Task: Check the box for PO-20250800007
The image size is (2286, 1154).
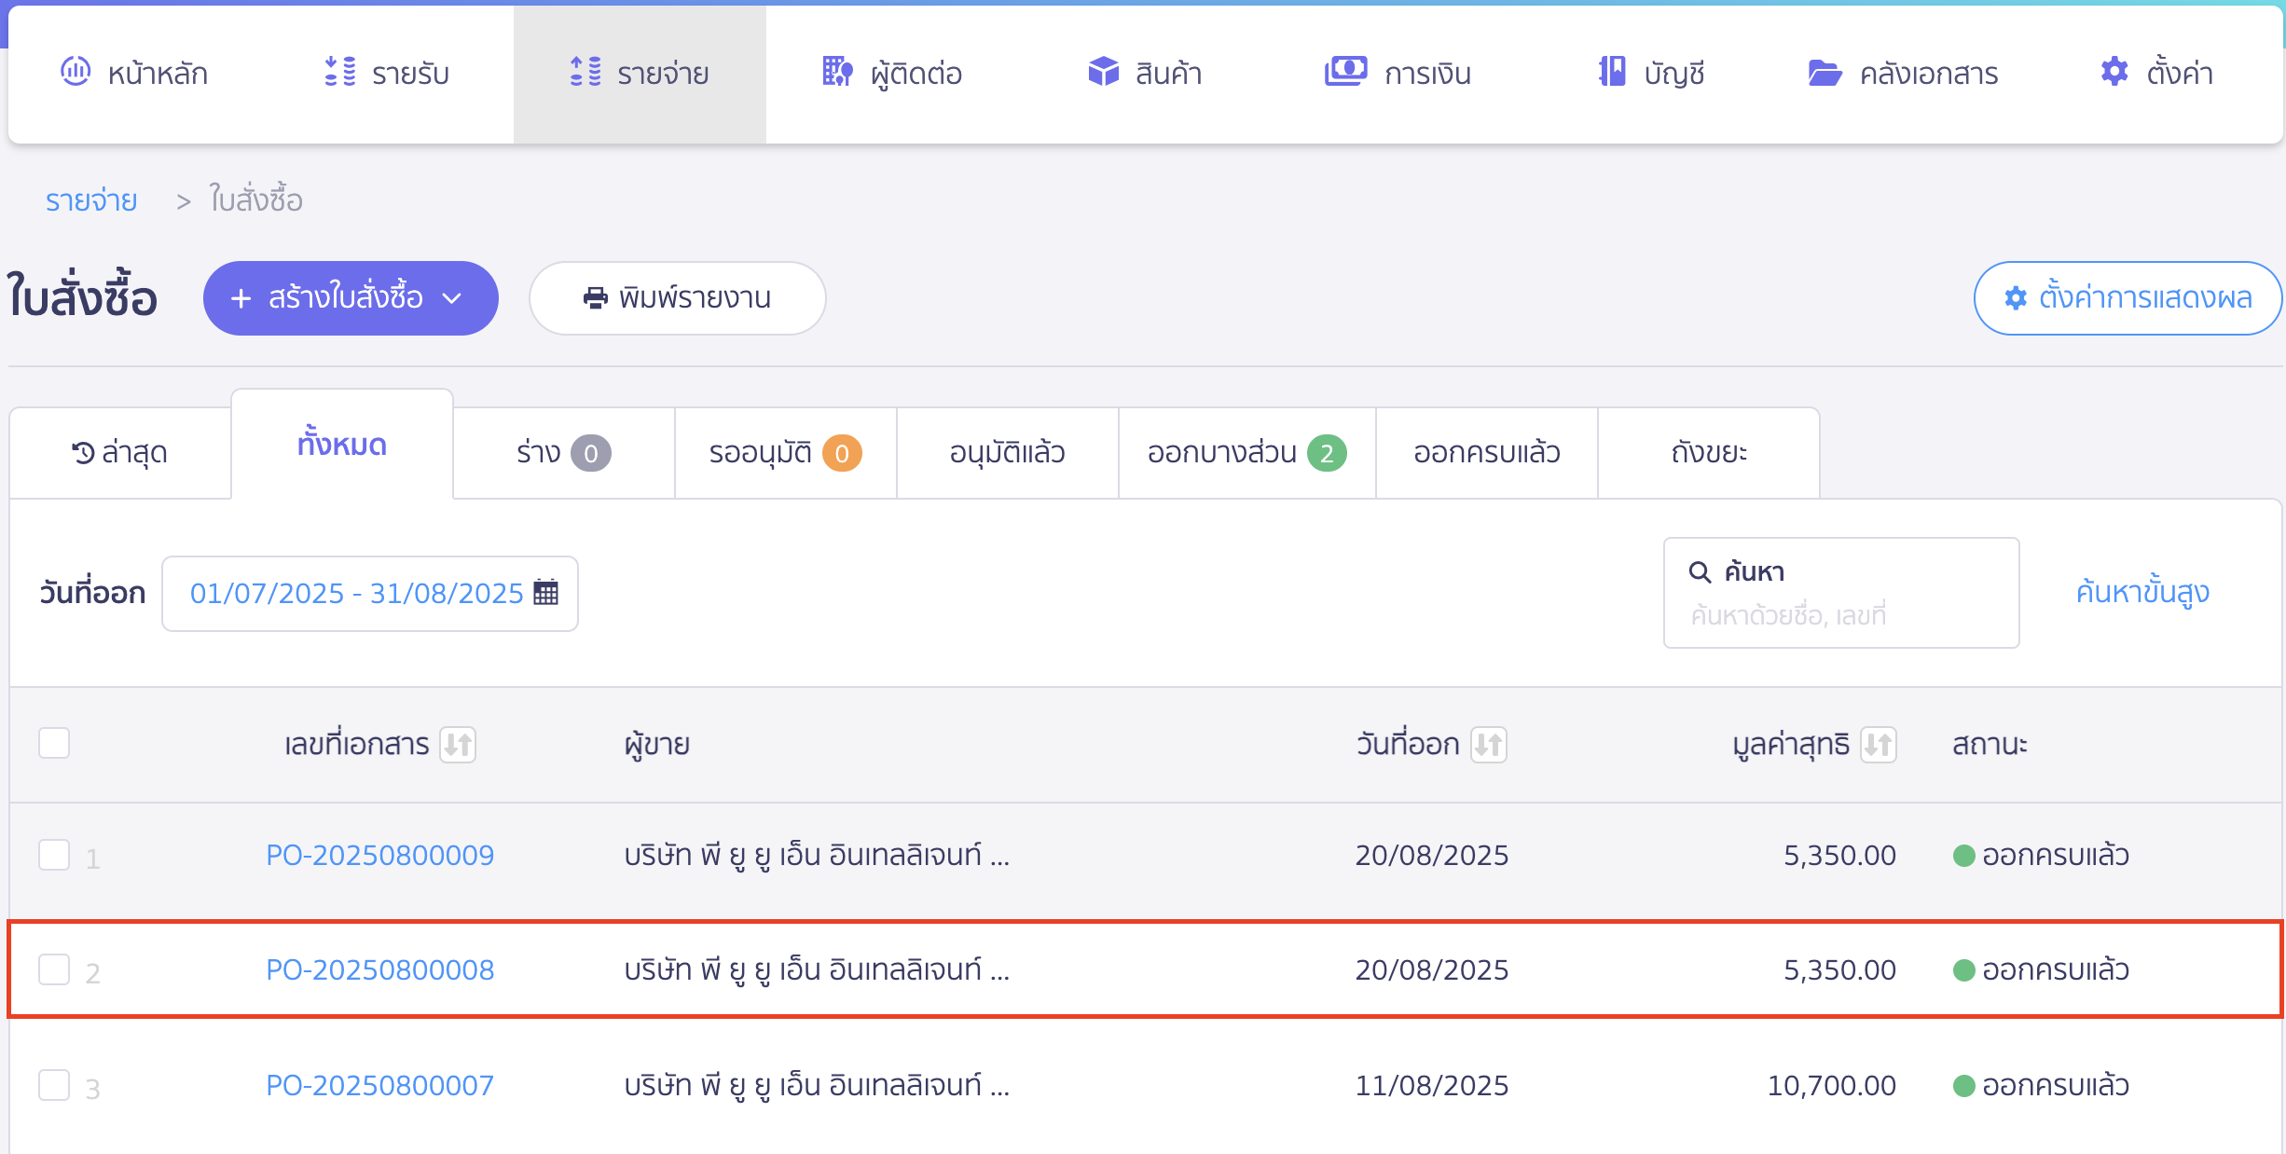Action: coord(54,1085)
